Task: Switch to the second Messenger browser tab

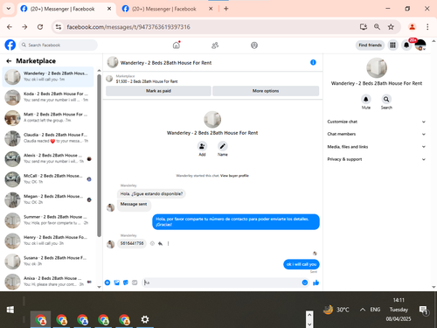Action: pos(164,9)
